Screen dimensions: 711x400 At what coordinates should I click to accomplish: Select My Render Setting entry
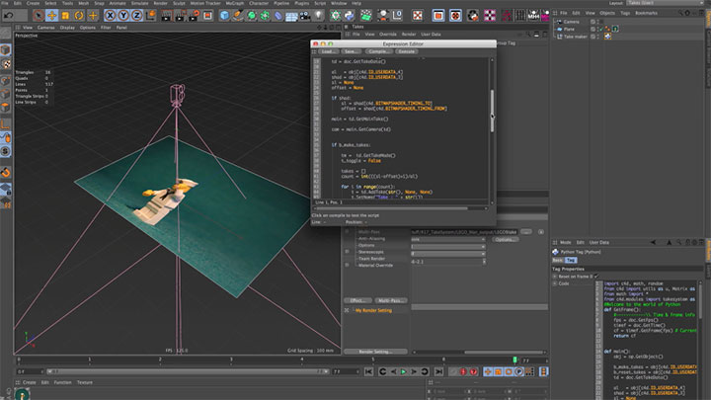[x=373, y=311]
